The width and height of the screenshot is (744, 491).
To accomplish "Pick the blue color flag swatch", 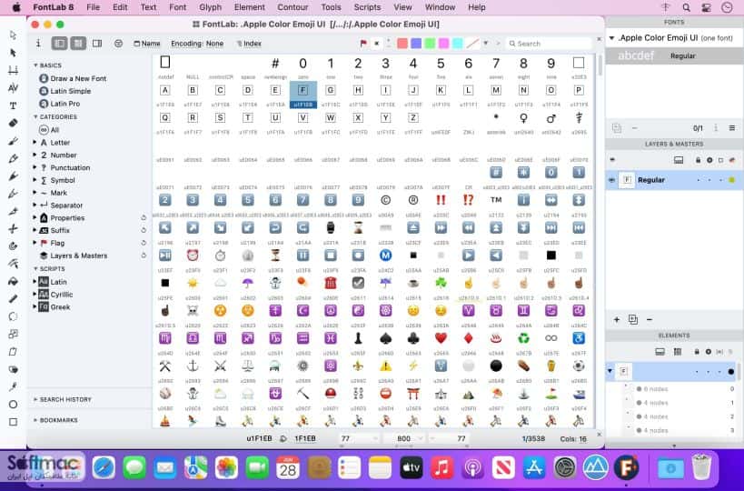I will 416,44.
